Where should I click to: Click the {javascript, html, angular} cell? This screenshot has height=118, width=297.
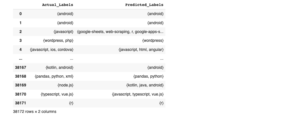pyautogui.click(x=141, y=50)
